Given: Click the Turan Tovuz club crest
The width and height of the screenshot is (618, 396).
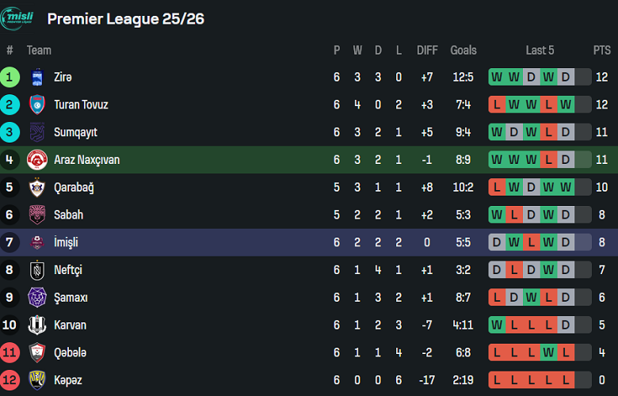Looking at the screenshot, I should [x=37, y=105].
